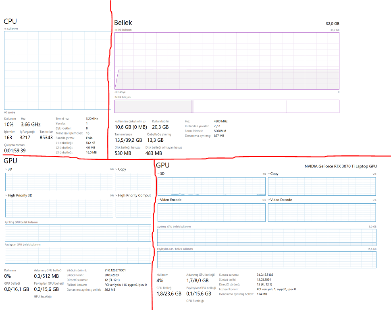Click the İş Parçacığı thread count 3217

(x=25, y=137)
